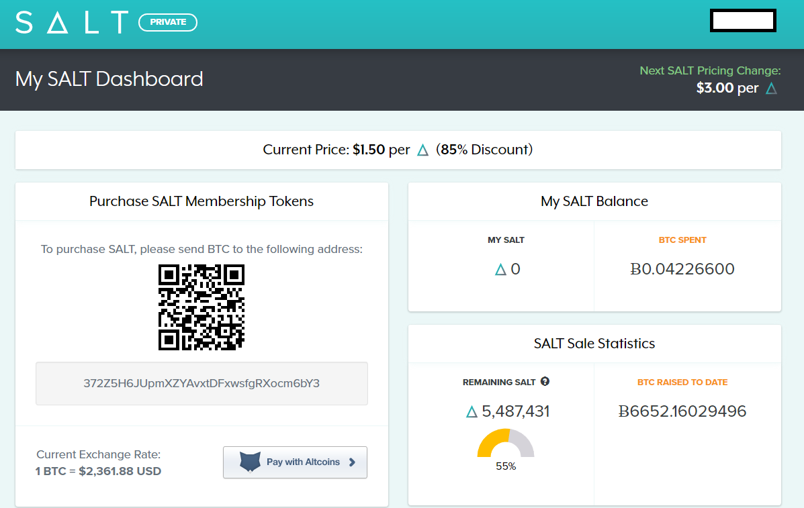Click the ShapeShift fox icon on altcoins button
The width and height of the screenshot is (804, 508).
pos(250,462)
